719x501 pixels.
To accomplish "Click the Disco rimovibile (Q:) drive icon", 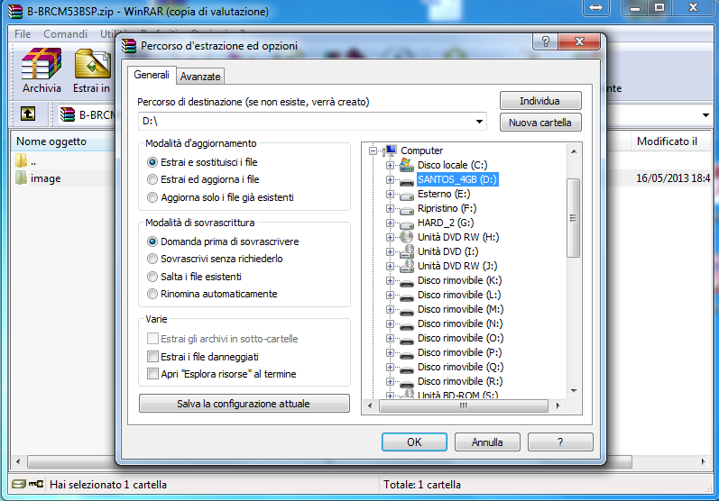I will click(406, 369).
